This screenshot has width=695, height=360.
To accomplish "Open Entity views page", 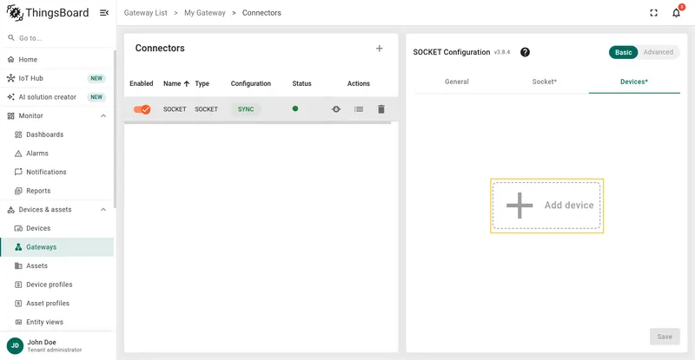I will pos(56,322).
